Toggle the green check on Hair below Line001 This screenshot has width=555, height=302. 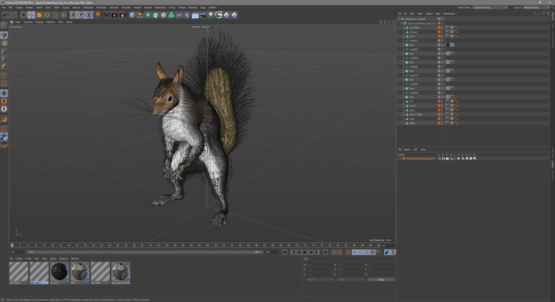[444, 45]
